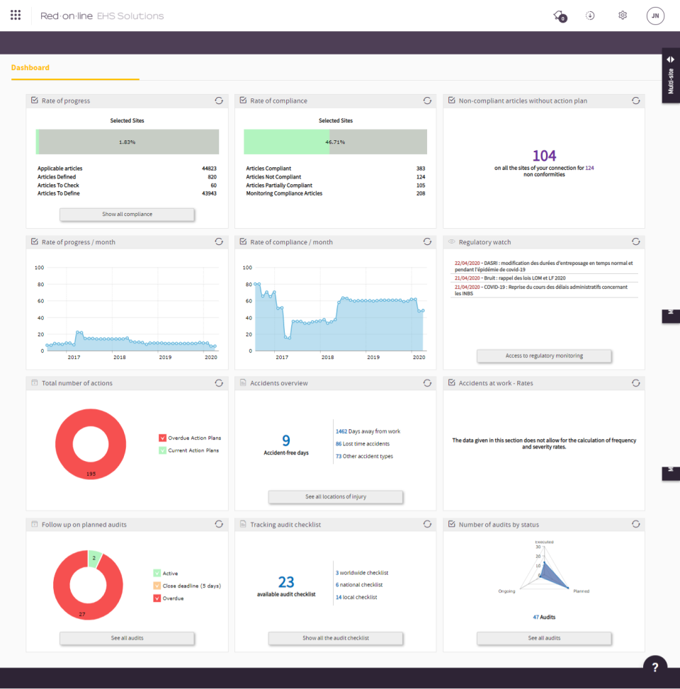
Task: Open the app launcher grid icon
Action: 15,15
